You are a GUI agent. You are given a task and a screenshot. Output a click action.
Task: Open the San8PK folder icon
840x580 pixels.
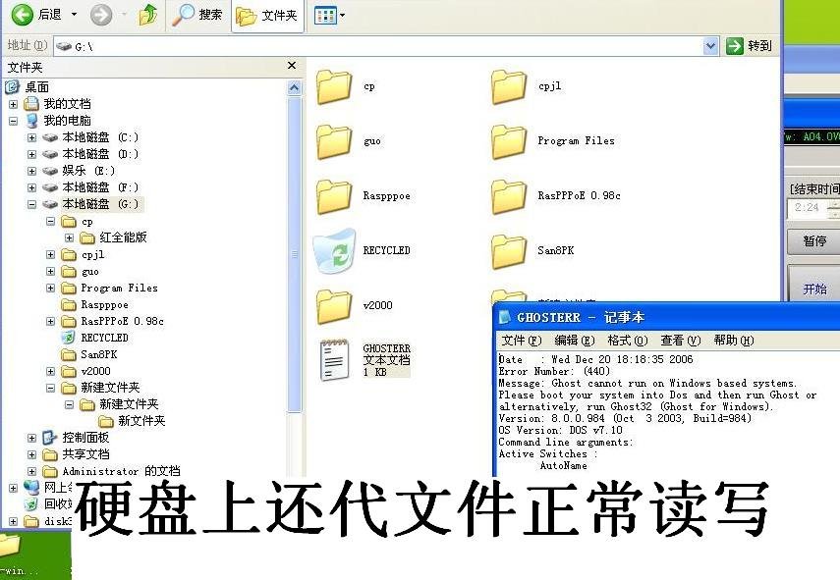[x=509, y=250]
